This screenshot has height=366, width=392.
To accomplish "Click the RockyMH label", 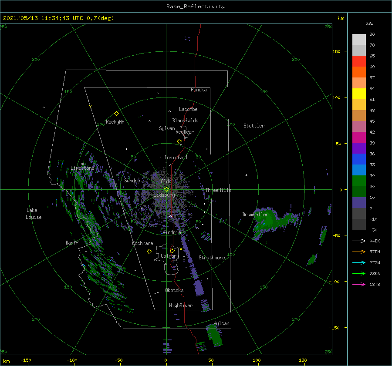I will 115,122.
